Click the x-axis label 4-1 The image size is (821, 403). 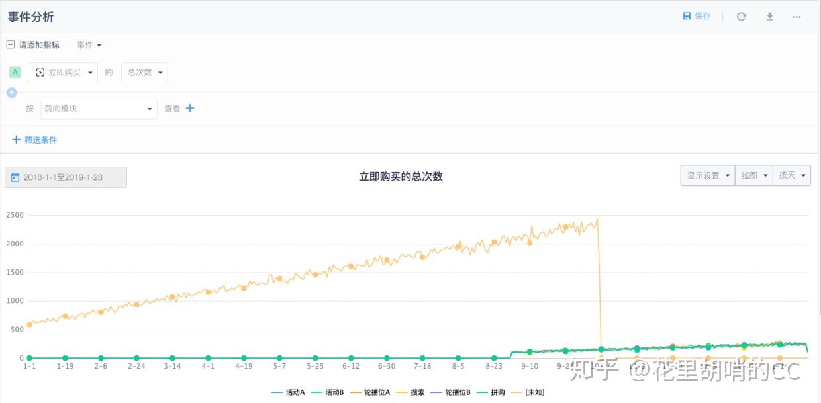[x=208, y=366]
